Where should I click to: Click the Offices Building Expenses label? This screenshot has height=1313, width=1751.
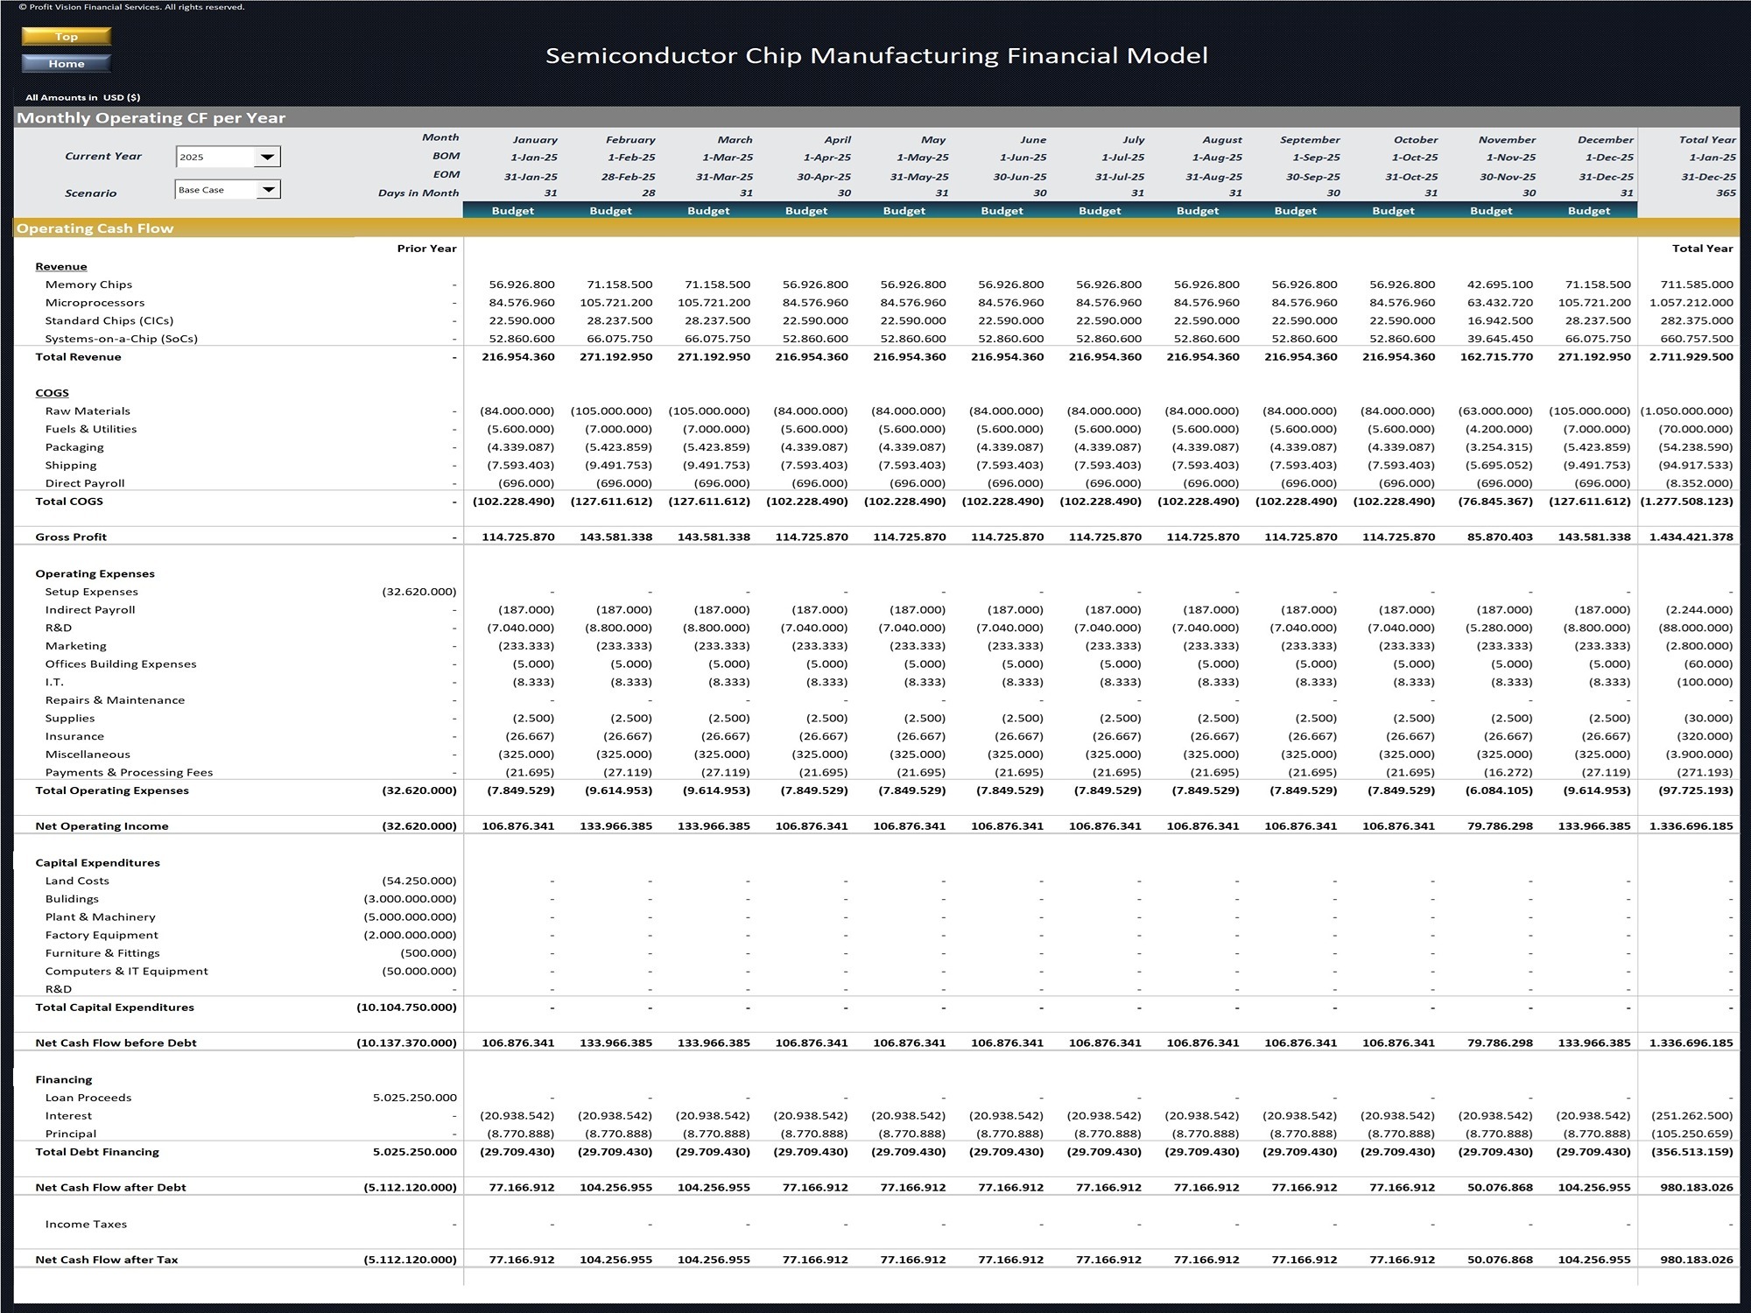click(x=121, y=664)
